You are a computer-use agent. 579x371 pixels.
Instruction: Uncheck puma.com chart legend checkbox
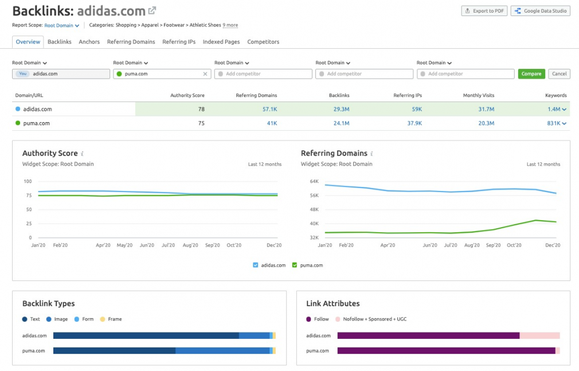pyautogui.click(x=294, y=265)
